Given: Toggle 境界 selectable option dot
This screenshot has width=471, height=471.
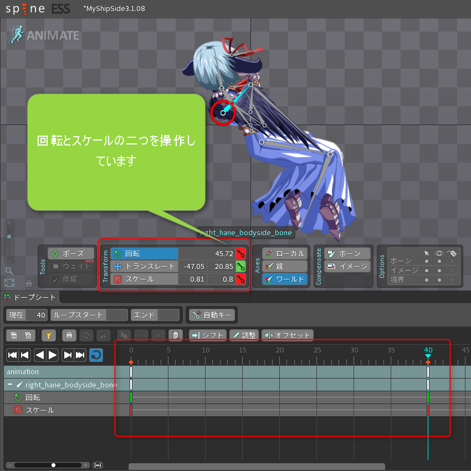Looking at the screenshot, I should [427, 280].
